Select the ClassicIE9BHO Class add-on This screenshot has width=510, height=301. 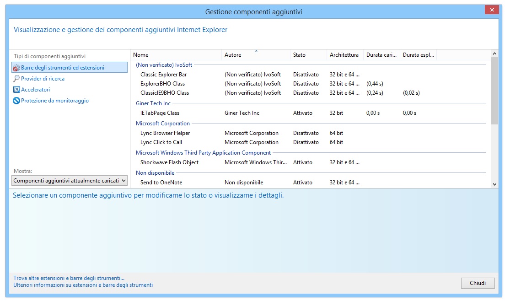165,93
